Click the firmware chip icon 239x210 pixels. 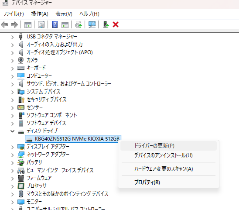21,178
